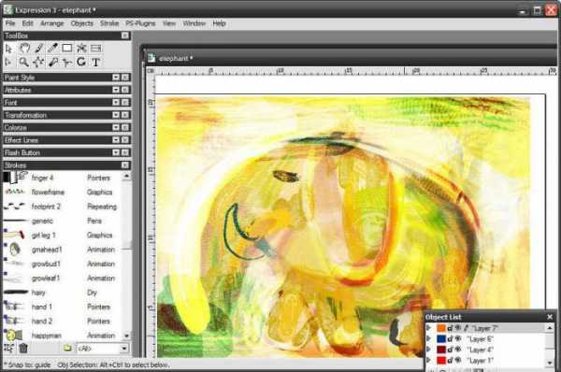Choose the eyedropper color picker tool
Image resolution: width=561 pixels, height=372 pixels.
tap(53, 48)
